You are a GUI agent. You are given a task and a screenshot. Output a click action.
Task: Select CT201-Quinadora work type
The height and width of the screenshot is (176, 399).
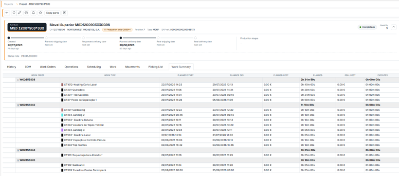coord(74,90)
